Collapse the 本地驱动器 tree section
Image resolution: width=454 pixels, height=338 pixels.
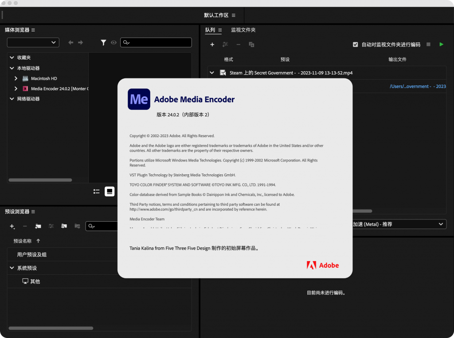pos(12,68)
